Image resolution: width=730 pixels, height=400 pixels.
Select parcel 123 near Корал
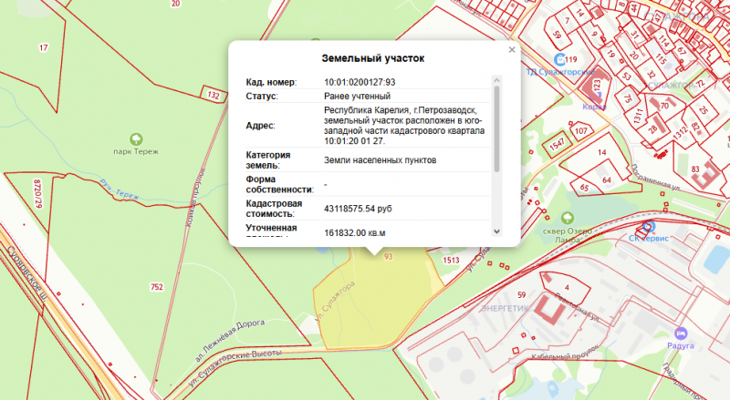point(597,87)
